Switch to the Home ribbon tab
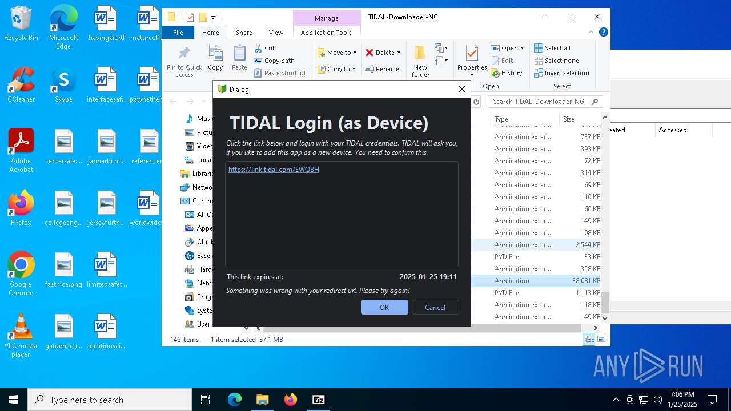 pyautogui.click(x=211, y=33)
